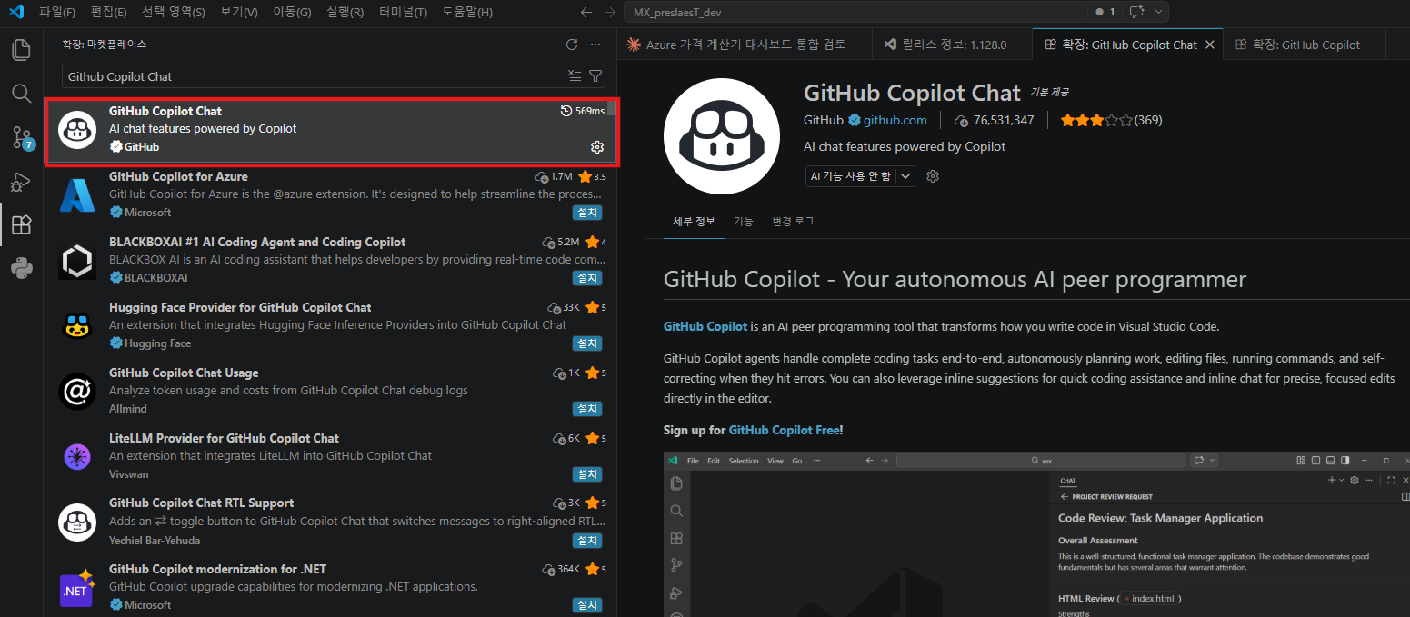
Task: Open the 실행(R) menu
Action: pos(345,13)
